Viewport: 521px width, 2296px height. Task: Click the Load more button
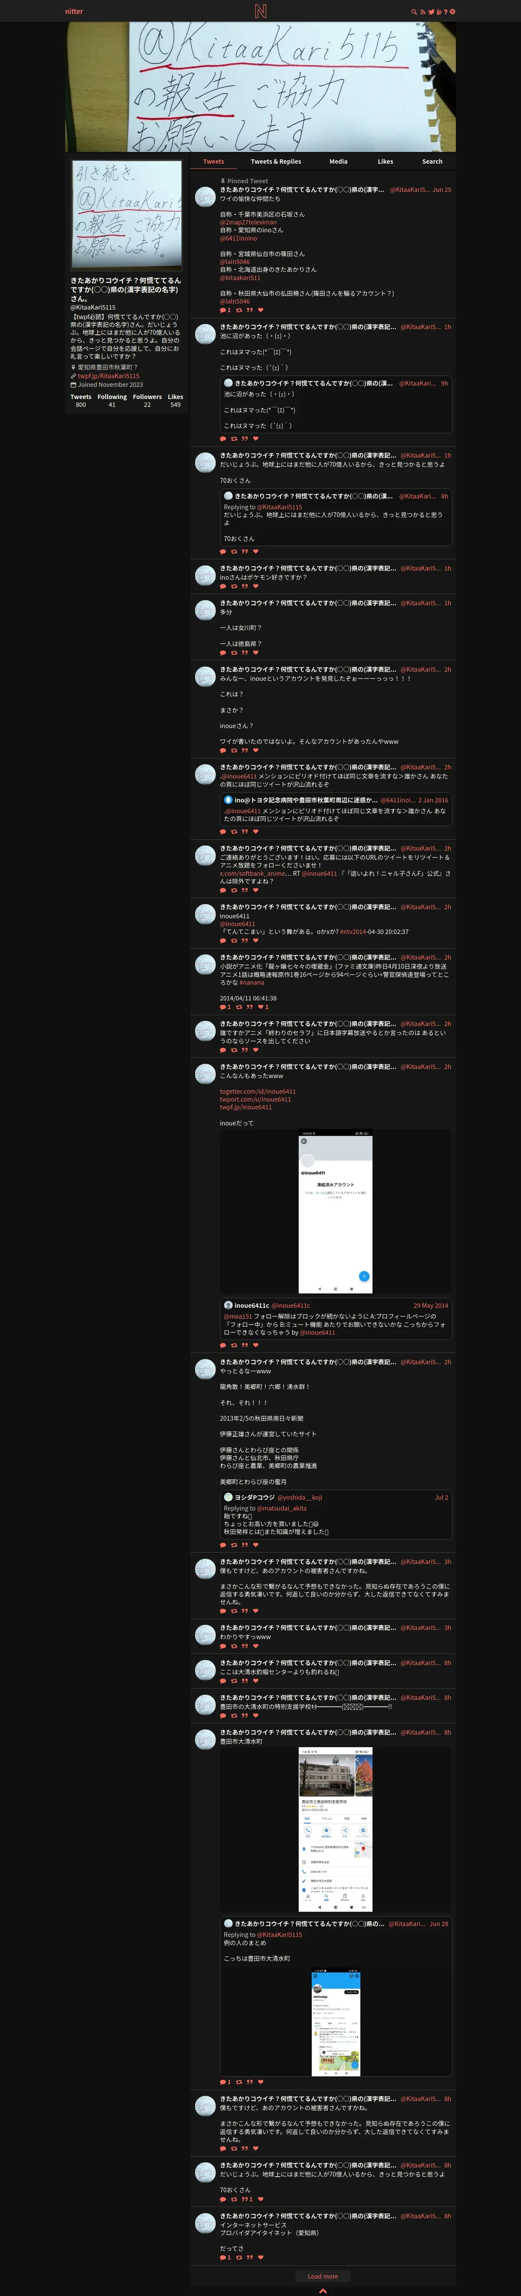(x=323, y=2276)
